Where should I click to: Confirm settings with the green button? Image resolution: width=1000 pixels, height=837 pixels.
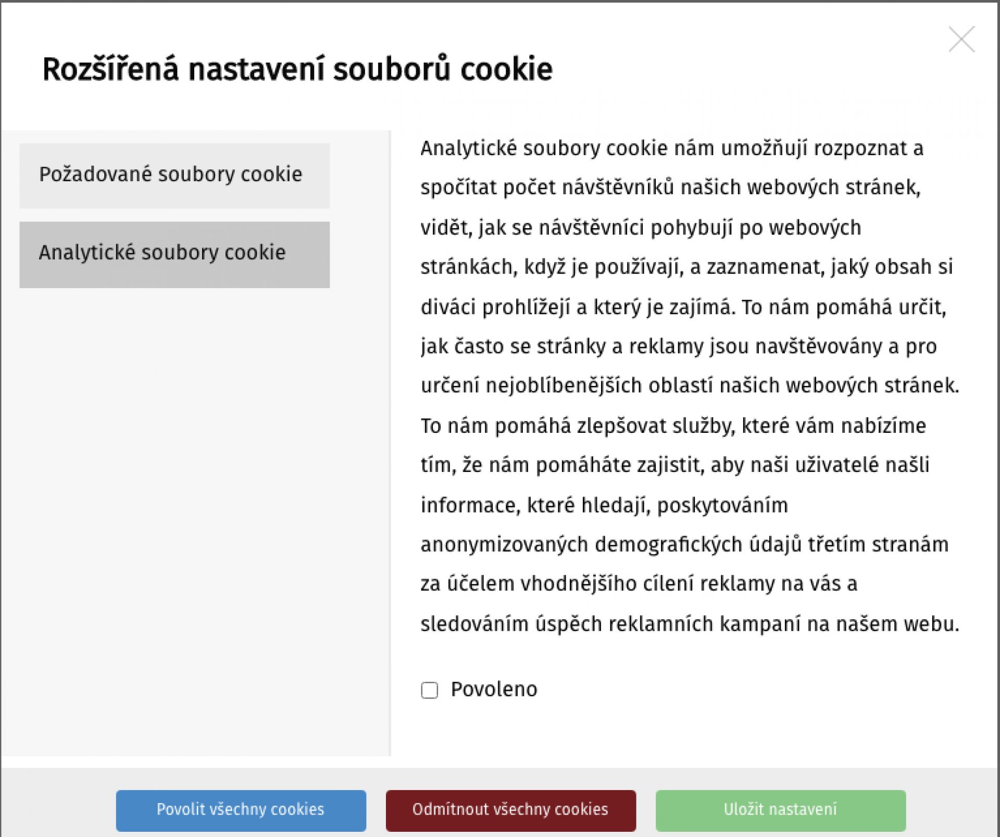[x=780, y=810]
